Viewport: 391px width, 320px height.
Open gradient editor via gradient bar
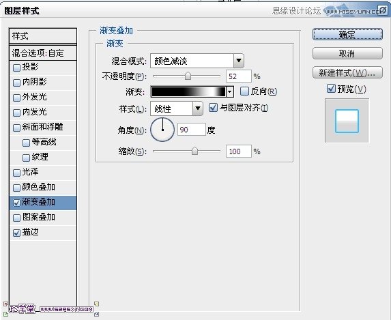pyautogui.click(x=188, y=92)
